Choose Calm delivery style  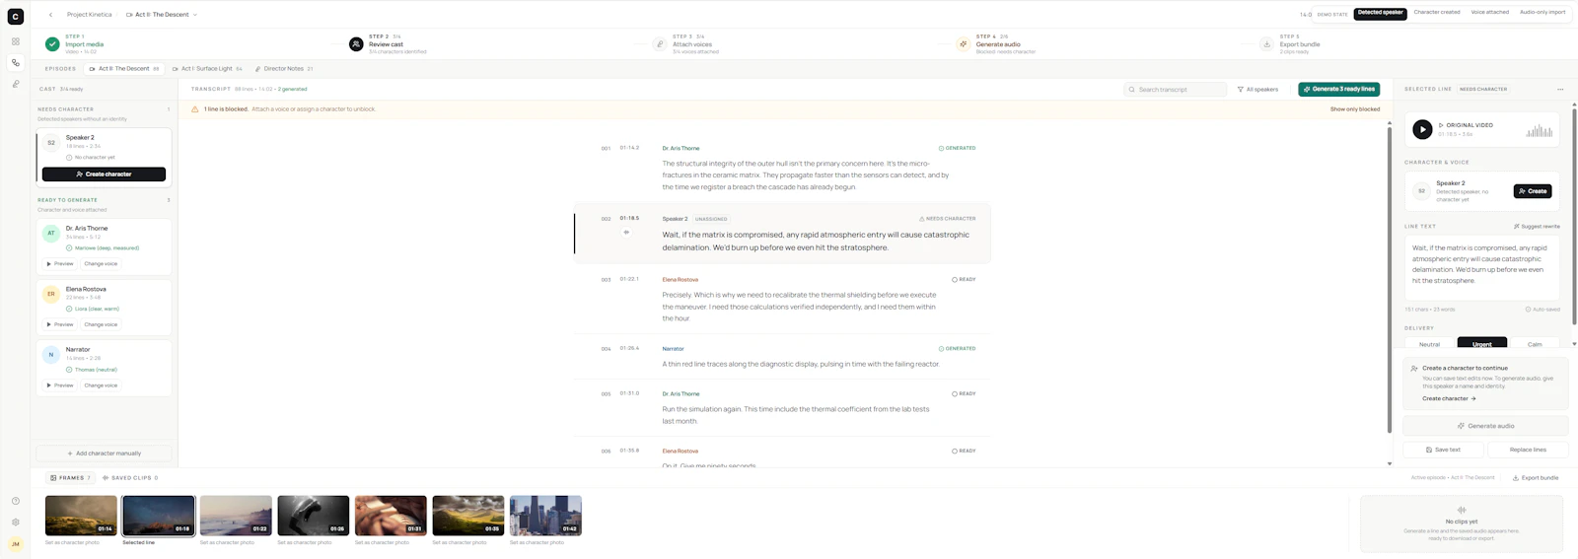pyautogui.click(x=1535, y=344)
